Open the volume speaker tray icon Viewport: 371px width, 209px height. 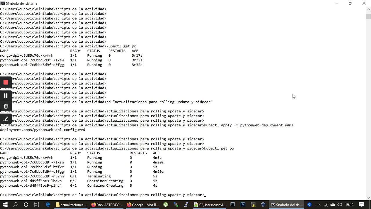[340, 205]
